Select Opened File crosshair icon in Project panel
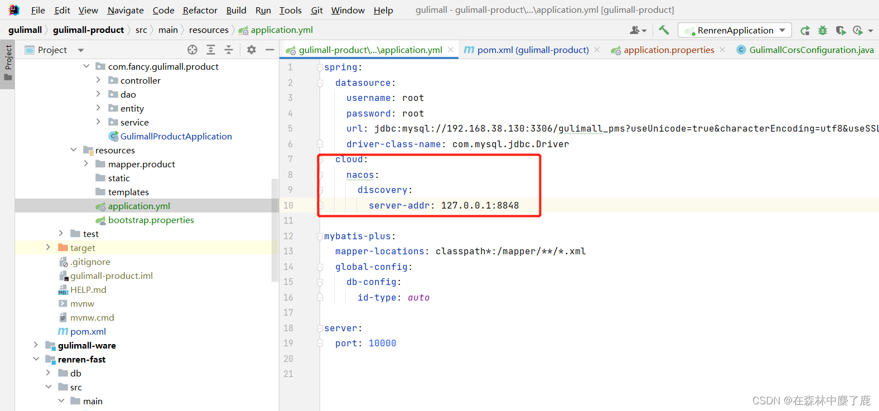 point(192,50)
